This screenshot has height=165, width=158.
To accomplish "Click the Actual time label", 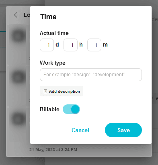I will point(54,33).
